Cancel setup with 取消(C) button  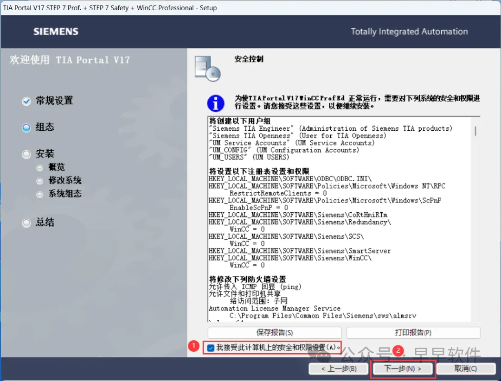[x=466, y=369]
